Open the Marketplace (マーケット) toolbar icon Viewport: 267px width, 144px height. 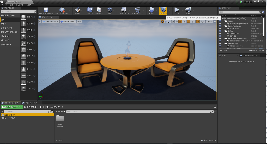(99, 10)
